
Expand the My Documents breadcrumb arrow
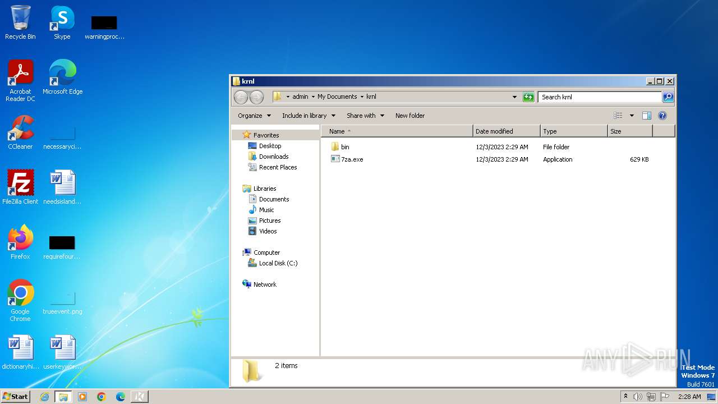pos(362,97)
